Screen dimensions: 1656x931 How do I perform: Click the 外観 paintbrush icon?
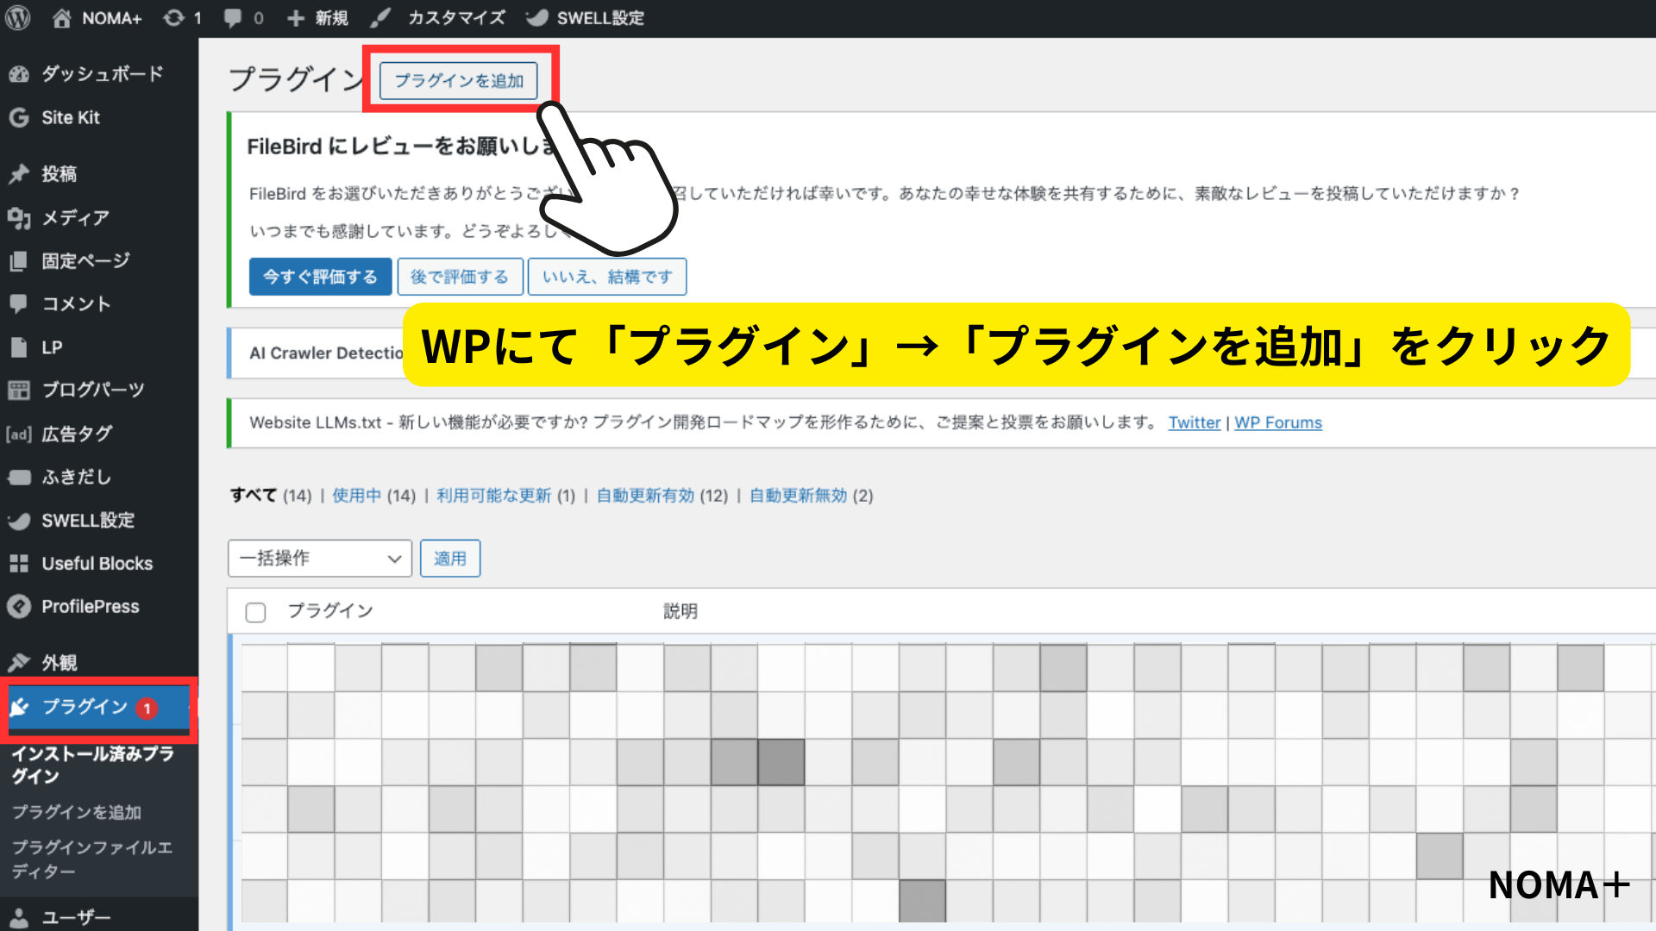click(19, 662)
